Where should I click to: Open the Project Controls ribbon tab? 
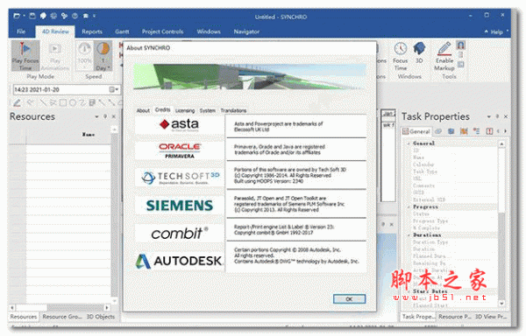click(x=162, y=31)
